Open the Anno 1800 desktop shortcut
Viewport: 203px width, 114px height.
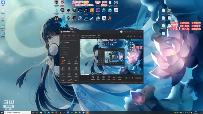[x=104, y=10]
